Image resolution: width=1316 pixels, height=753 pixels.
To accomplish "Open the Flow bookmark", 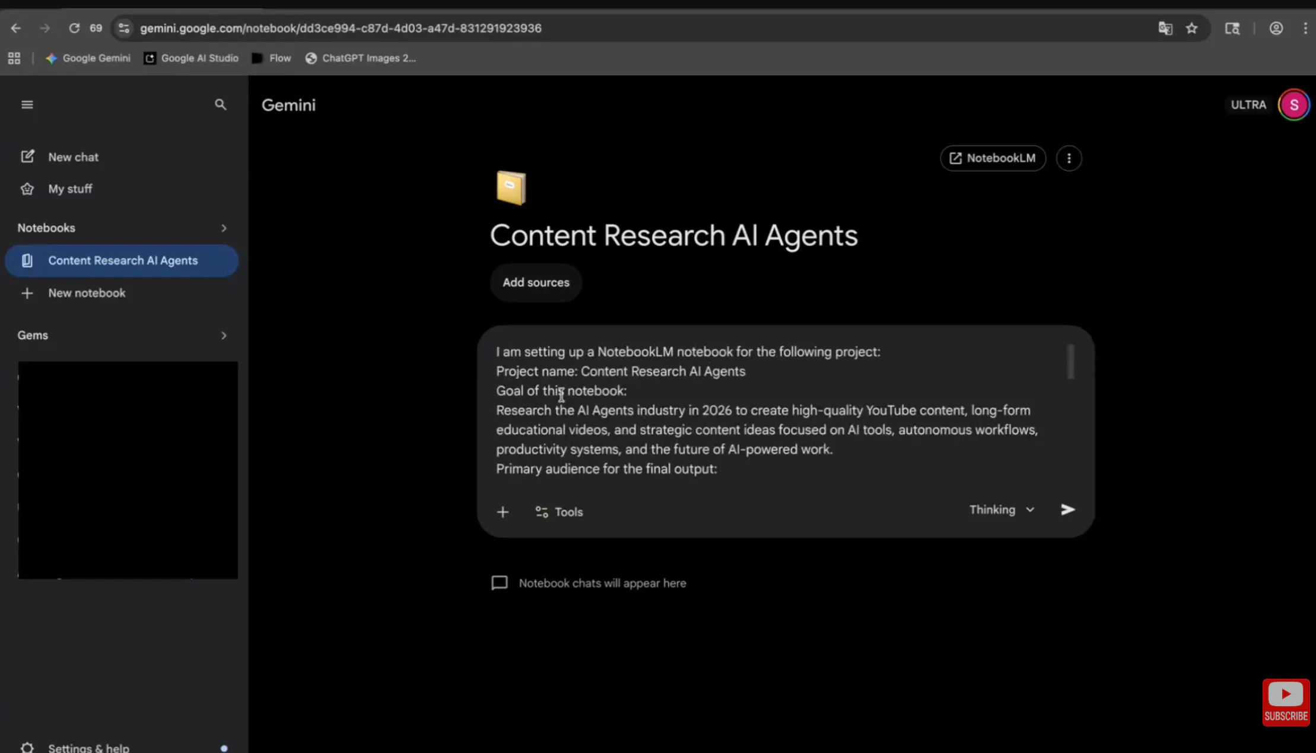I will click(x=271, y=58).
